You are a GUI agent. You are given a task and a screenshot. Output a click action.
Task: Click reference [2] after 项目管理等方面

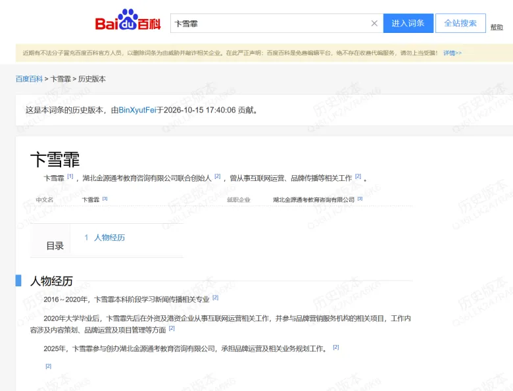[x=172, y=328]
